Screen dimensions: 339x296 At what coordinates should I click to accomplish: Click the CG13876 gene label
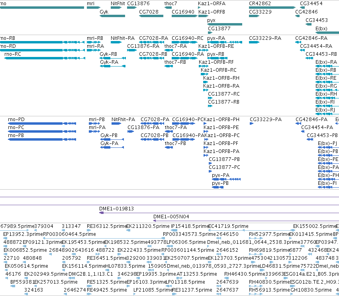138,4
